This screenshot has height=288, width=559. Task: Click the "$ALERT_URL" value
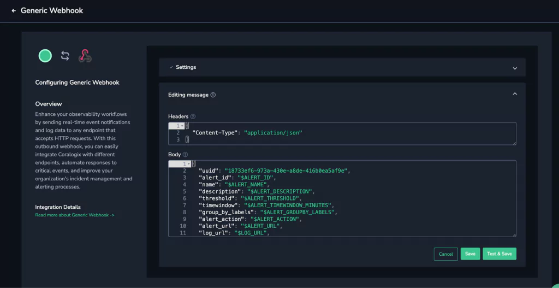click(x=260, y=226)
